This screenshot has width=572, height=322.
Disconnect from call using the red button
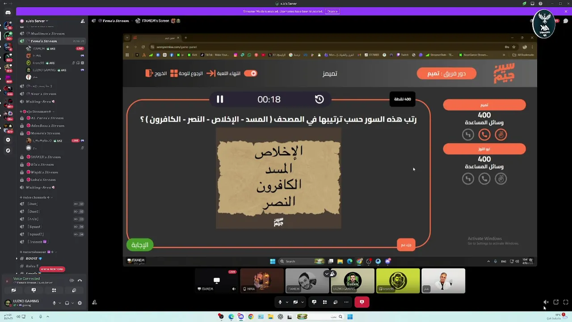point(362,302)
